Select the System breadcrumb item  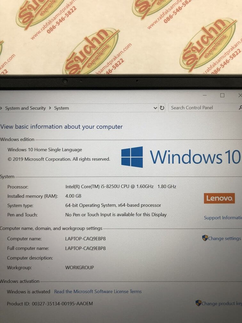point(61,108)
